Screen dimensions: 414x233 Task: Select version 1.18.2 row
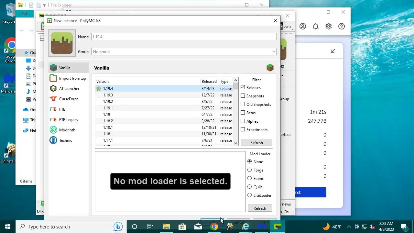tap(164, 121)
